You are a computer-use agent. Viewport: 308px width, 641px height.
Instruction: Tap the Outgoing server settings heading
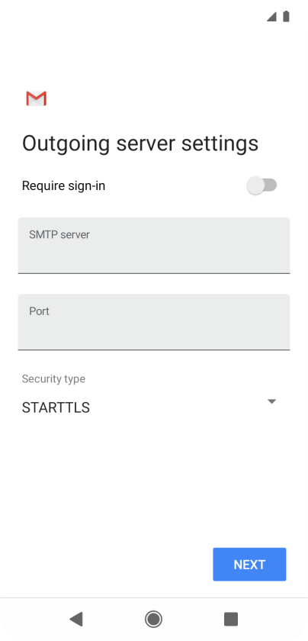coord(140,143)
